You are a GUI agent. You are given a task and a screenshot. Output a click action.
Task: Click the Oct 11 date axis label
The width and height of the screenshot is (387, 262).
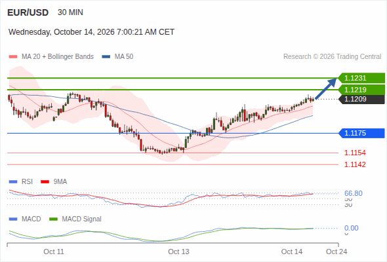tap(54, 252)
